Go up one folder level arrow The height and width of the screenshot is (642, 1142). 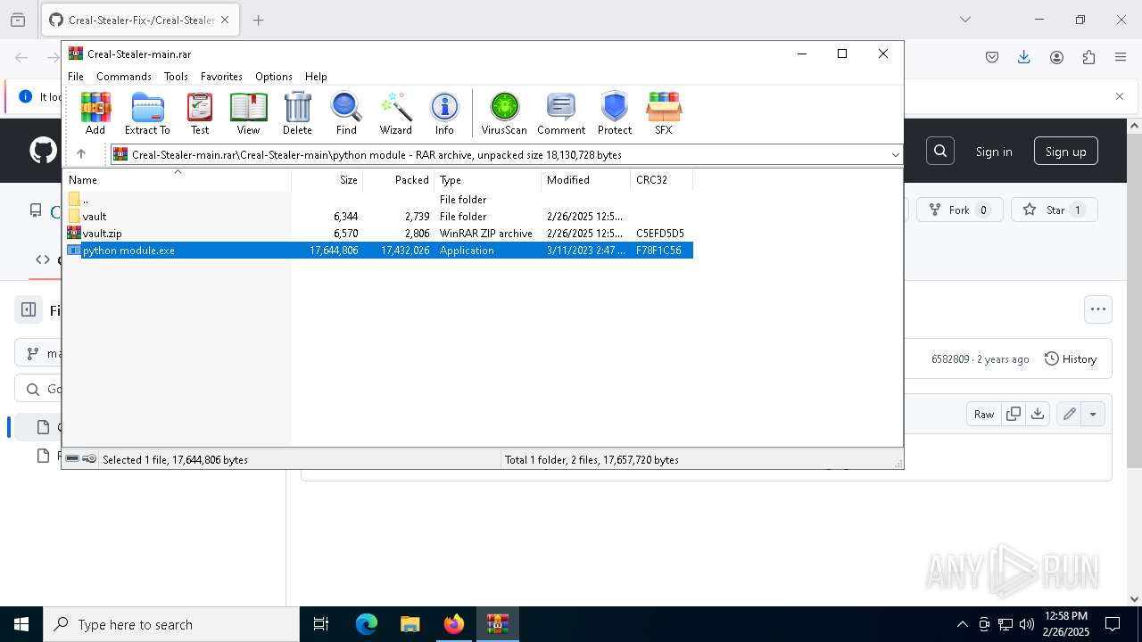pos(81,154)
